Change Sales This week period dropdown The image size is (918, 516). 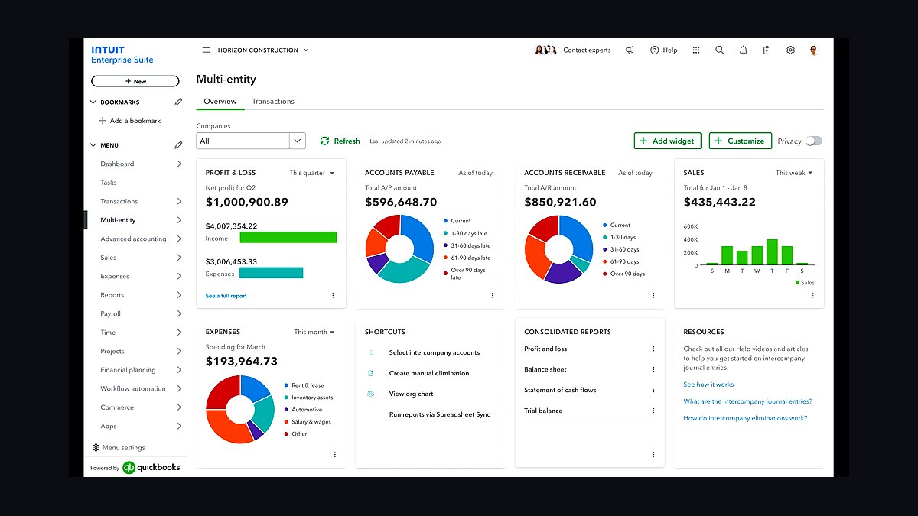794,173
